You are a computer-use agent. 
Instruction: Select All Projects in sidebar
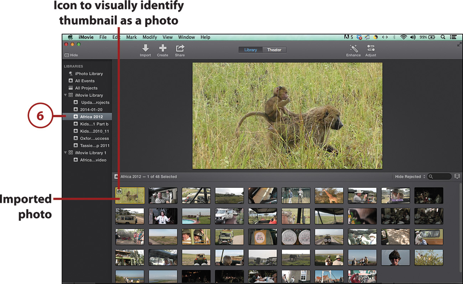(87, 88)
